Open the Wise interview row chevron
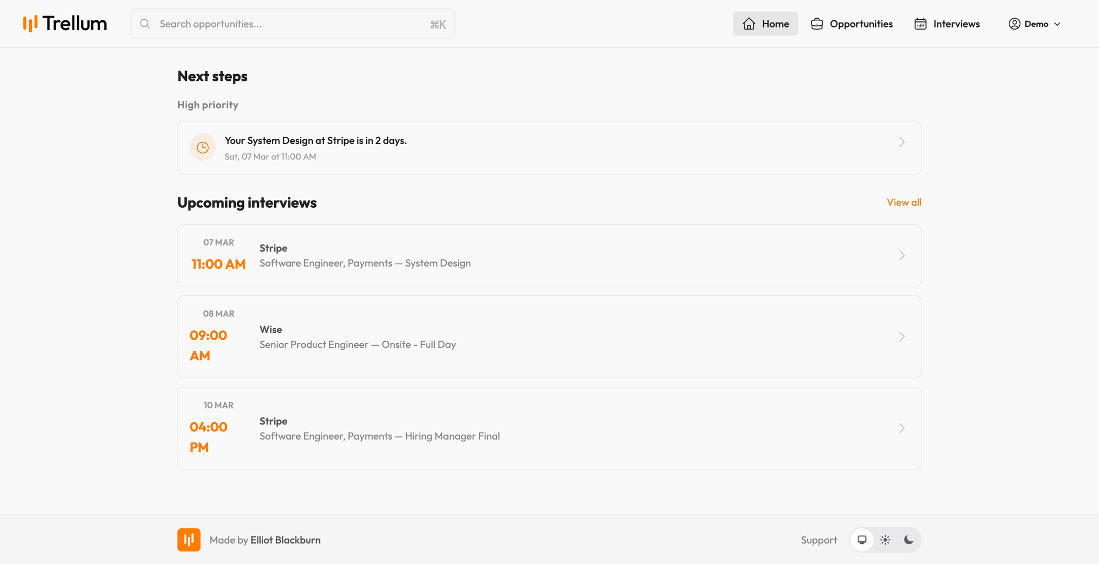 pyautogui.click(x=902, y=336)
